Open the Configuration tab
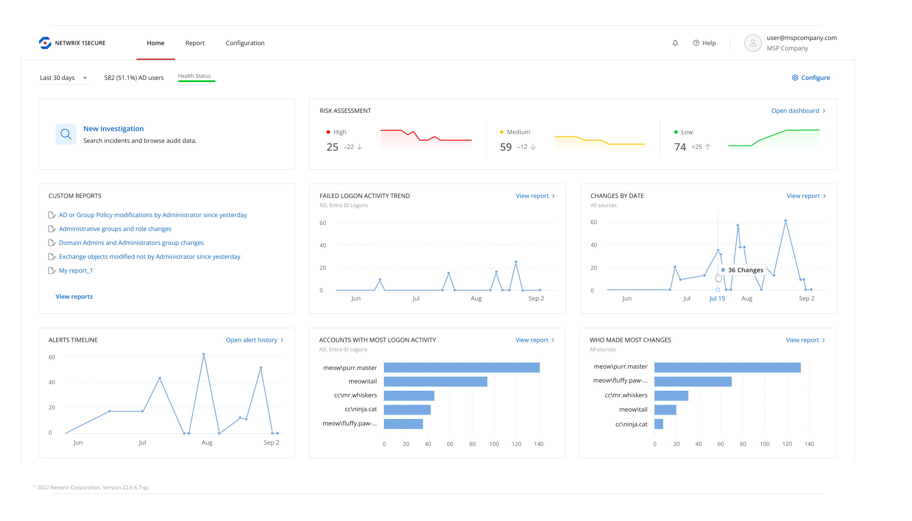This screenshot has width=912, height=521. pyautogui.click(x=245, y=43)
